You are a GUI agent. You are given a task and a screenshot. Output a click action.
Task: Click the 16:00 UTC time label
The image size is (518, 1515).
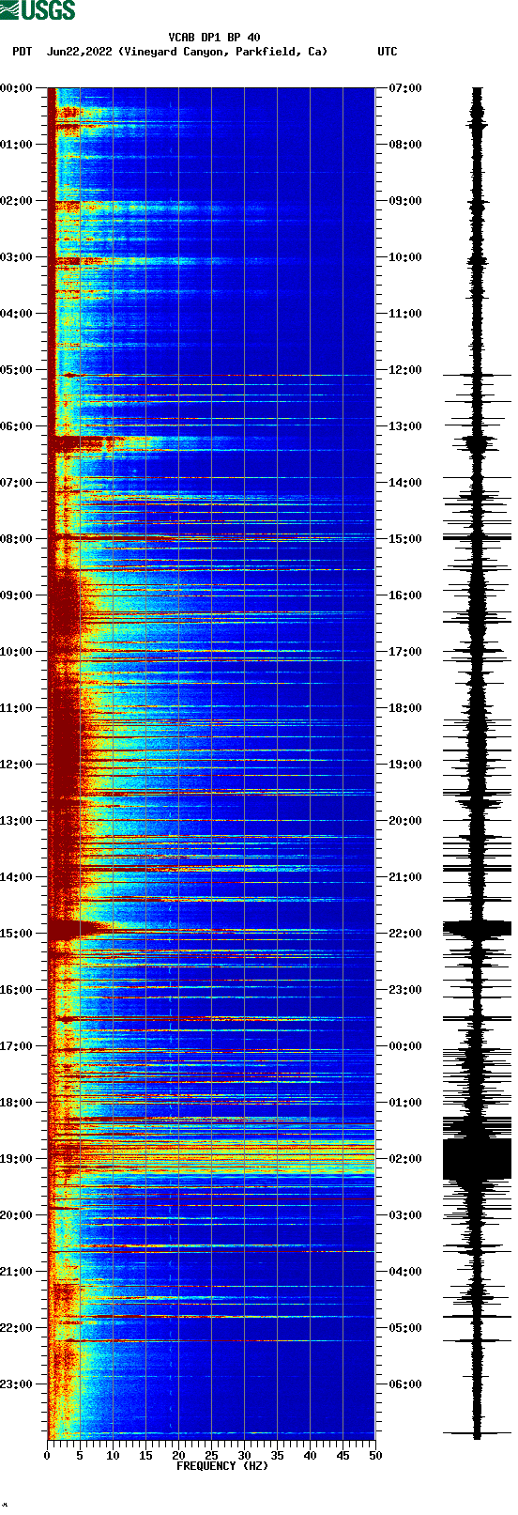pos(405,595)
